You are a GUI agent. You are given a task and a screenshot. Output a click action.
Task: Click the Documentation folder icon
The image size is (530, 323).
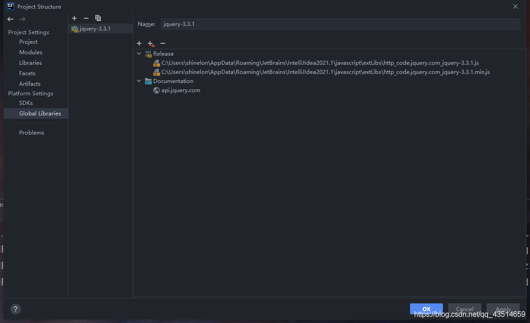(148, 81)
